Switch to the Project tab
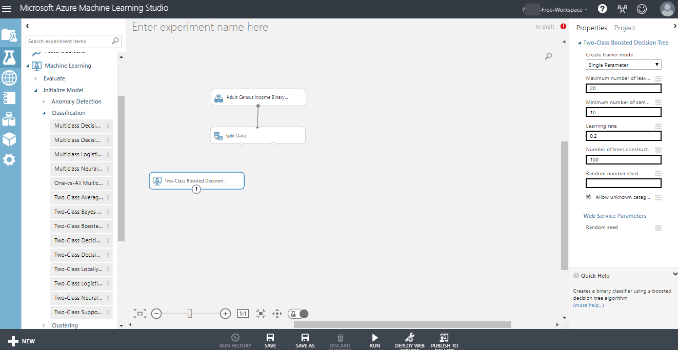678x350 pixels. [x=625, y=28]
